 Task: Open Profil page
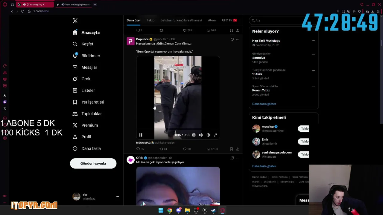click(82, 137)
